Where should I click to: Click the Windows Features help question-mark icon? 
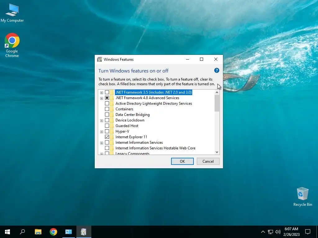[x=216, y=70]
